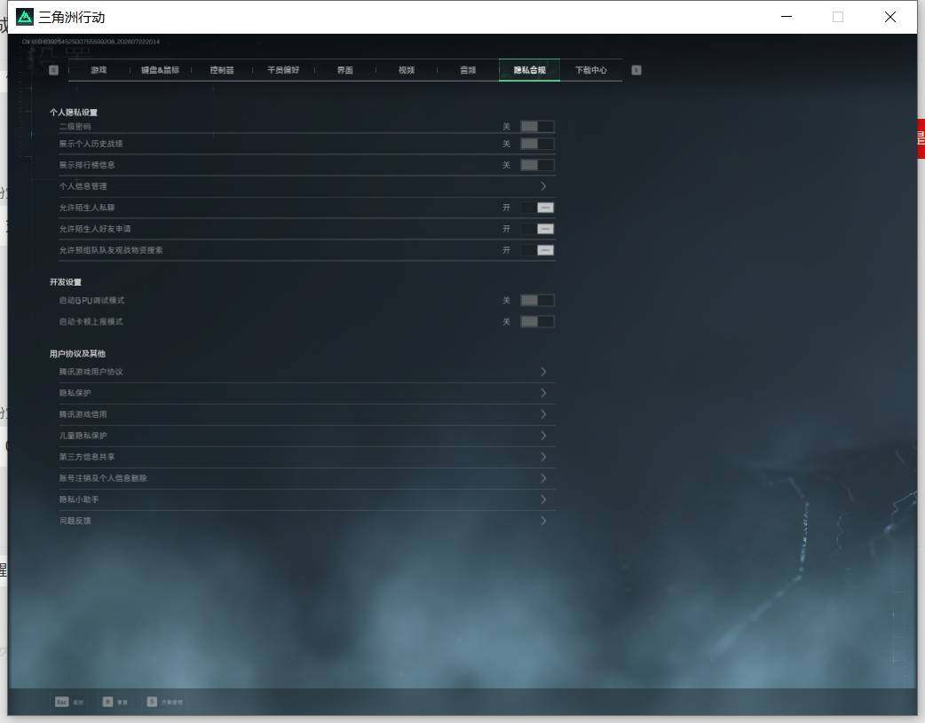The image size is (925, 723).
Task: Click the 启动卡顿上报模式 label
Action: 91,322
